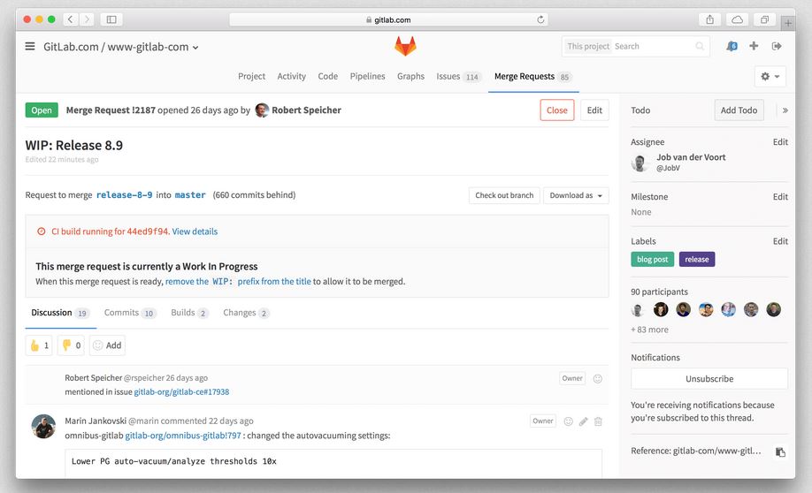Click the plus new project icon
This screenshot has width=812, height=493.
[x=754, y=46]
